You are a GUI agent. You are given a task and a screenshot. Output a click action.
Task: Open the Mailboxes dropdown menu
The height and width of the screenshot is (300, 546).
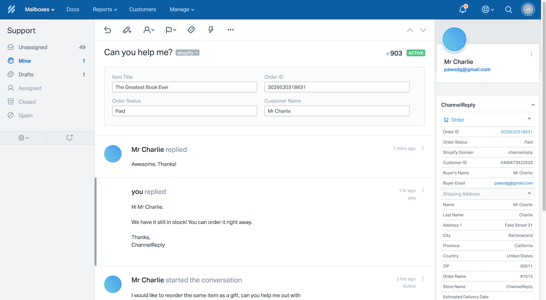coord(40,9)
